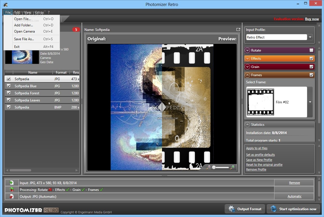
Task: Click the selected image thumbnail in file info
Action: click(x=22, y=57)
